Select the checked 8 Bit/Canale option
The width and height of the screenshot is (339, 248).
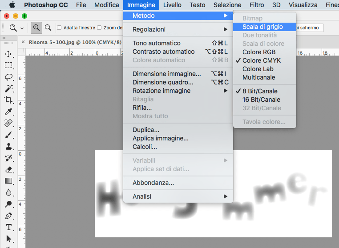point(265,91)
